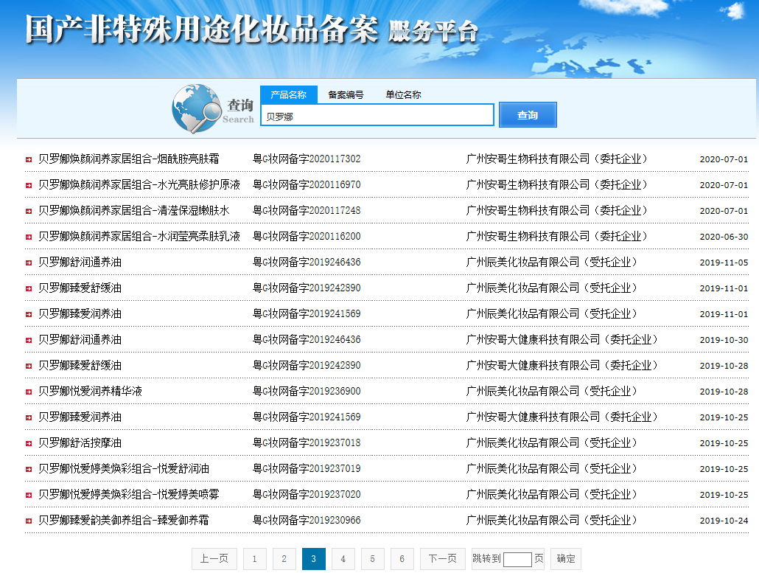Image resolution: width=759 pixels, height=573 pixels.
Task: Click the globe magnifier search icon
Action: pos(196,111)
